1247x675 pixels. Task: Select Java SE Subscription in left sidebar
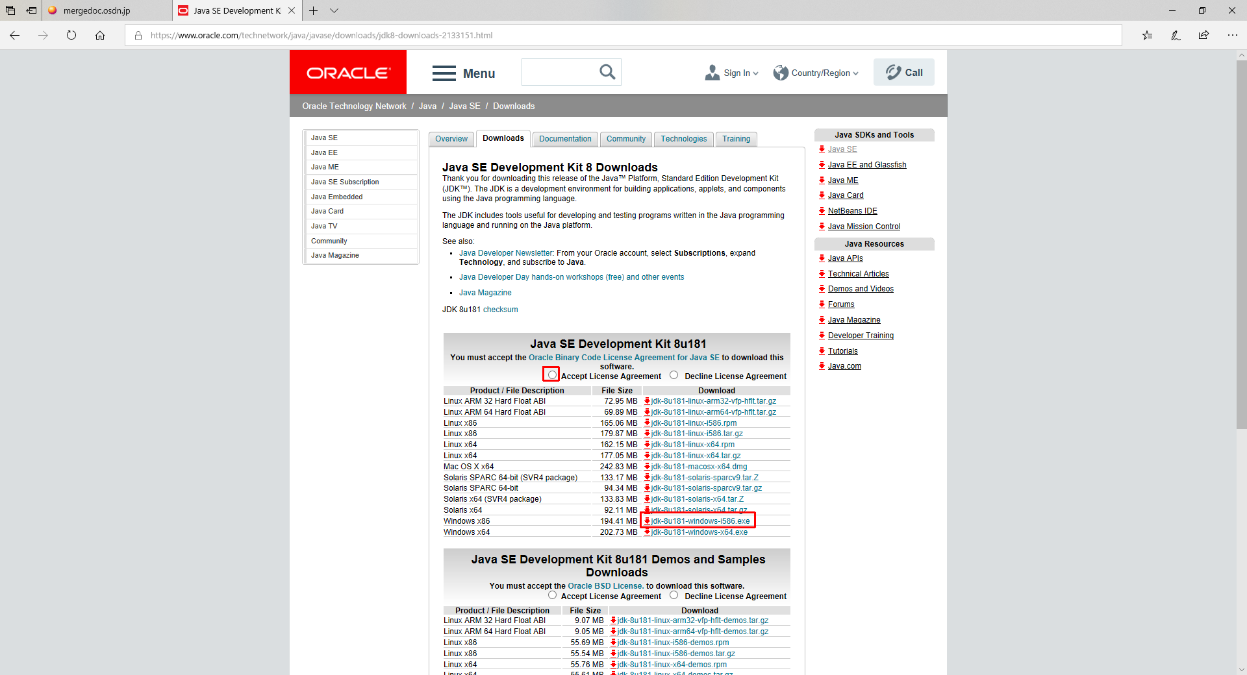tap(361, 182)
